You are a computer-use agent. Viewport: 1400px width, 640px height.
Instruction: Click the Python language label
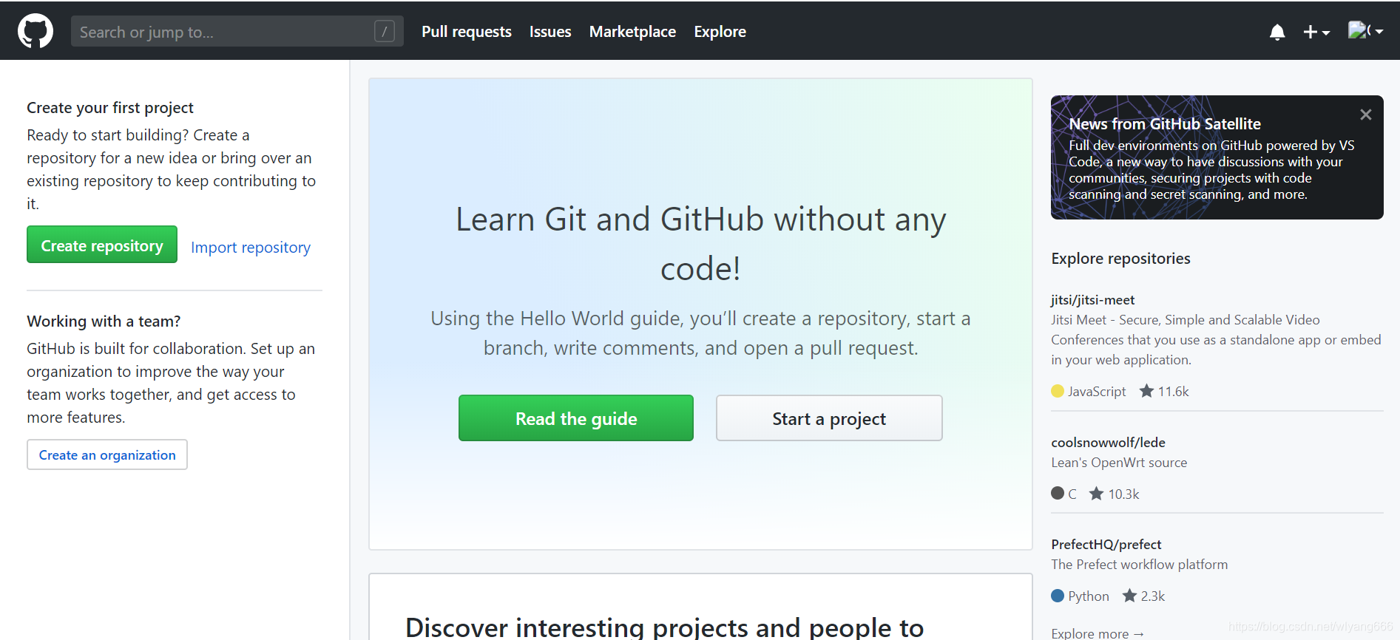point(1089,596)
